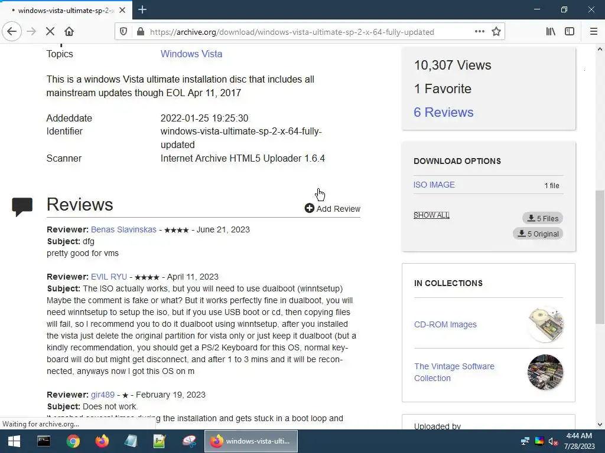Open reviewer gir489 profile
Image resolution: width=605 pixels, height=453 pixels.
(103, 395)
